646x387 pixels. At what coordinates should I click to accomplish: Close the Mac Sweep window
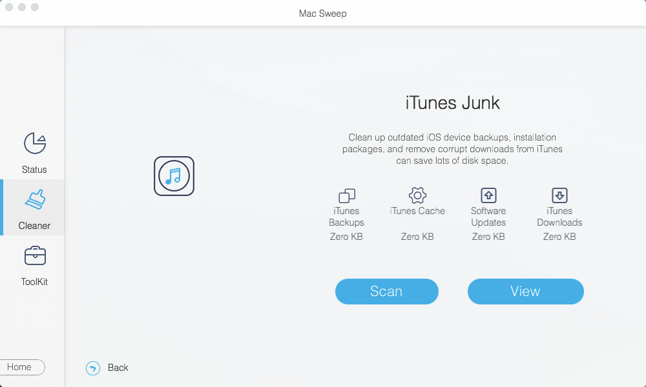pyautogui.click(x=9, y=7)
